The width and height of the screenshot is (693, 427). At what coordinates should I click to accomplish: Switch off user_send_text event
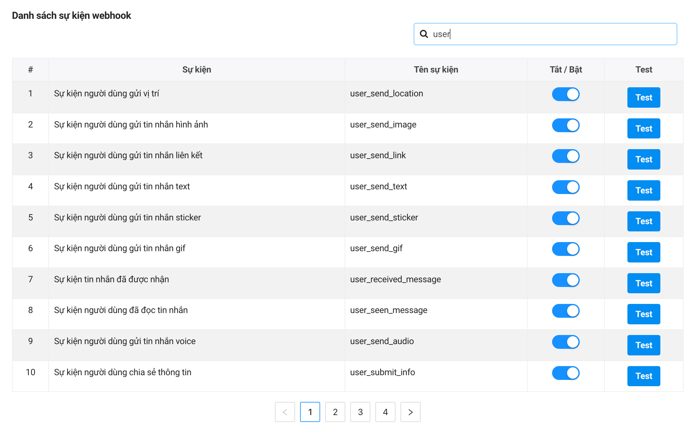click(x=566, y=187)
